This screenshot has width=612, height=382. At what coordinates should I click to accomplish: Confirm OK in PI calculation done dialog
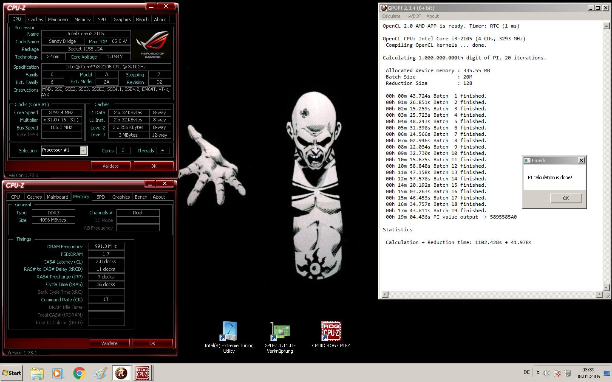pyautogui.click(x=566, y=198)
